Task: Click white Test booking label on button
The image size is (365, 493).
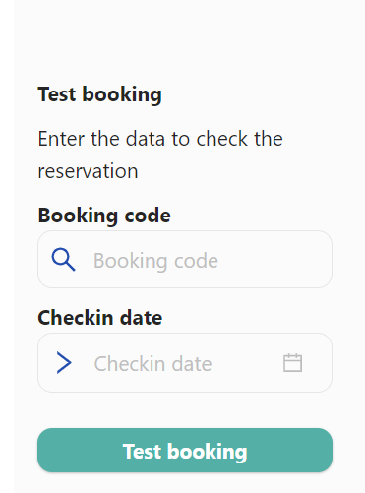Action: pos(185,452)
